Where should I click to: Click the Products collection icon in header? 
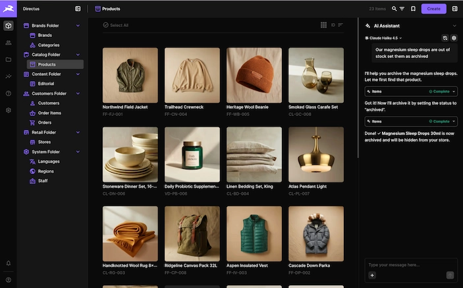tap(97, 9)
